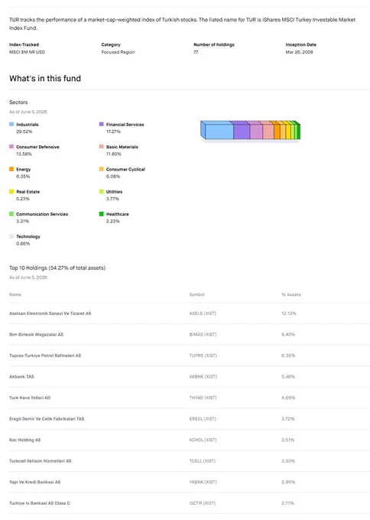Select the Communication Services sector label
Screen dimensions: 370x520
pos(42,214)
